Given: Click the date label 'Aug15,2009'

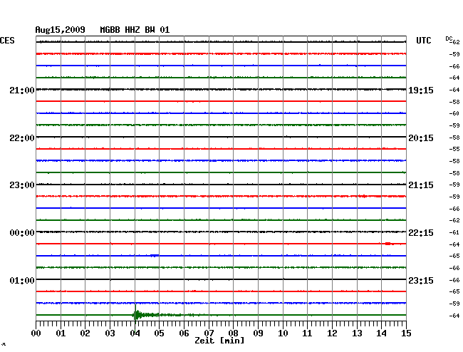Looking at the screenshot, I should tap(60, 30).
